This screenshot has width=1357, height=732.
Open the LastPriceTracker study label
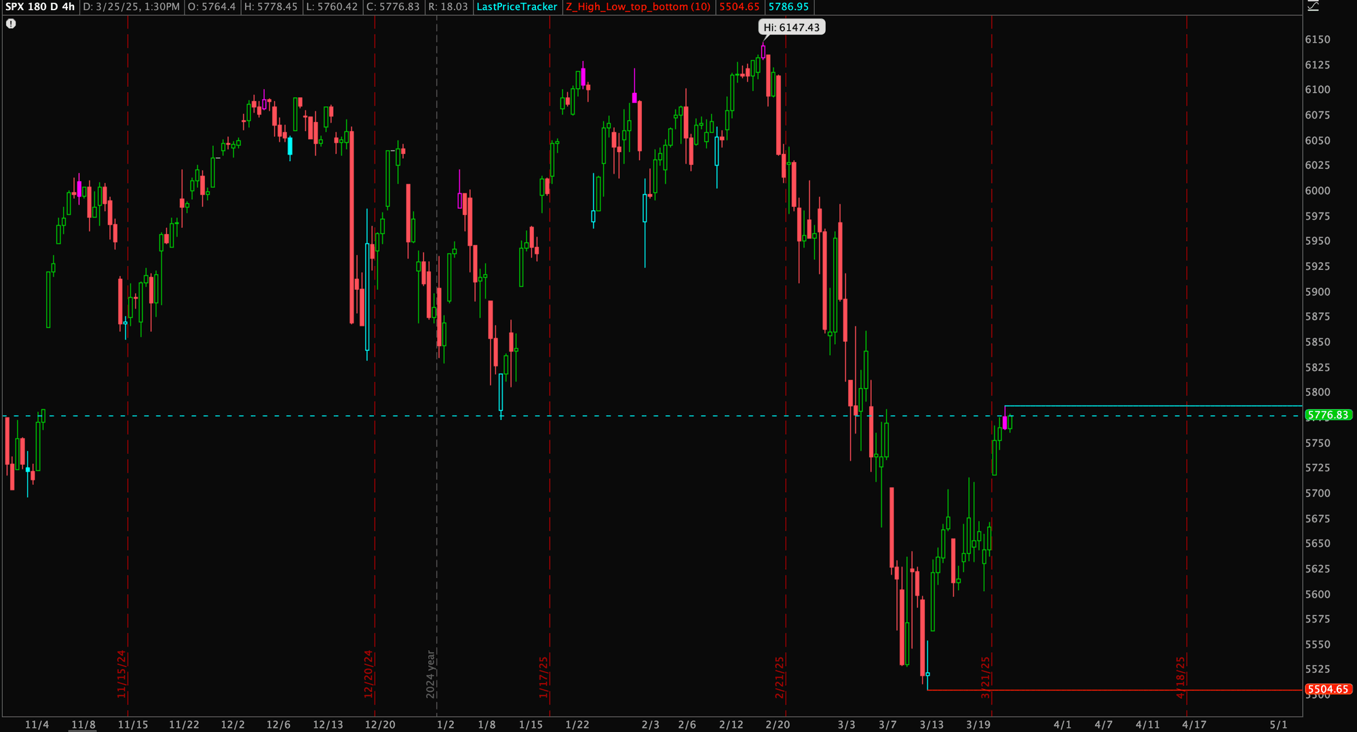517,7
